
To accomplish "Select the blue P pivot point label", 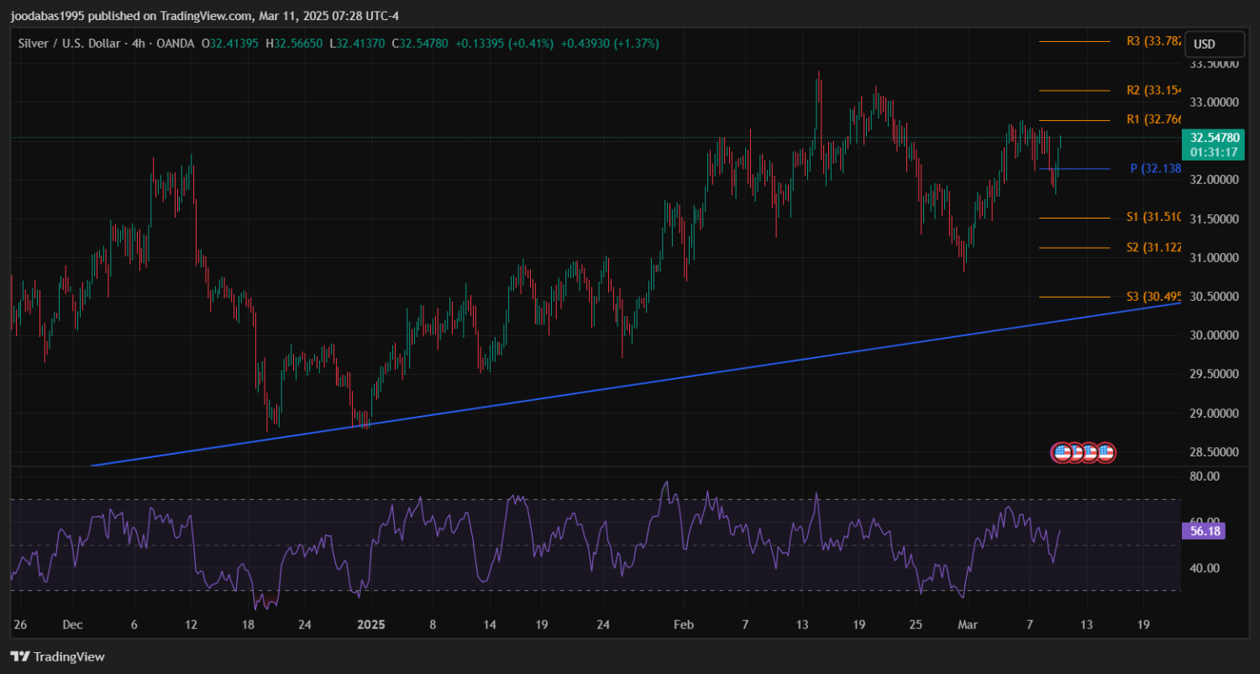I will (1156, 169).
